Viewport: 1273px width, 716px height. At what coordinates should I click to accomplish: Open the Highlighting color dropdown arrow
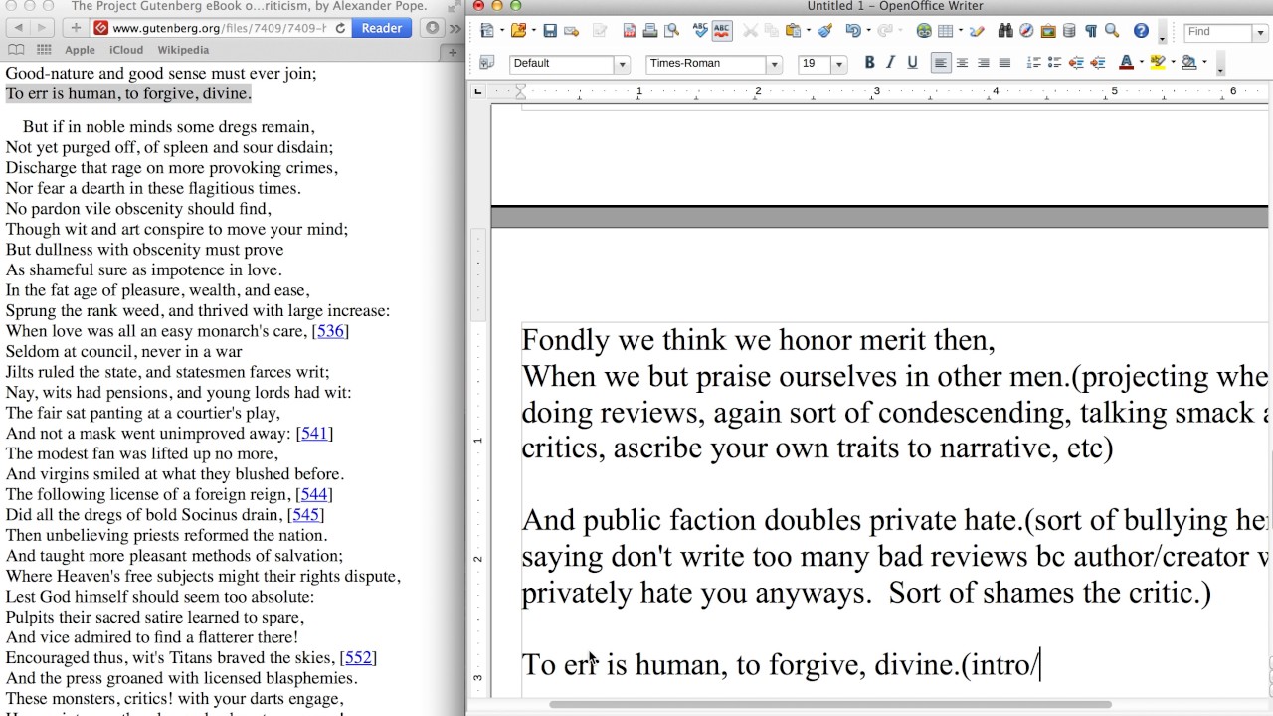(x=1172, y=63)
